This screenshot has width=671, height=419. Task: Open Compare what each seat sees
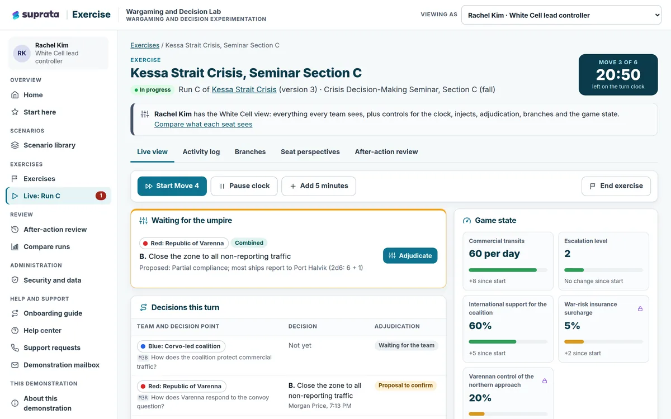pyautogui.click(x=204, y=124)
